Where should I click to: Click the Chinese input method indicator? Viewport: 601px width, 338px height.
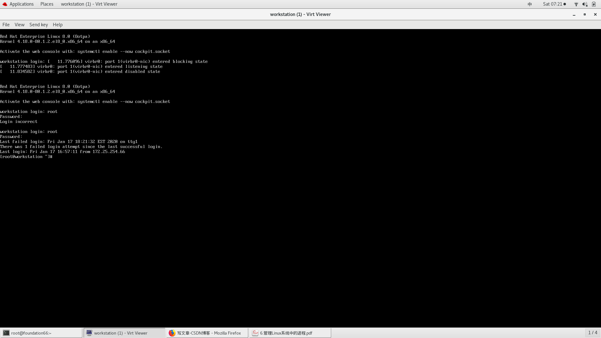coord(530,4)
